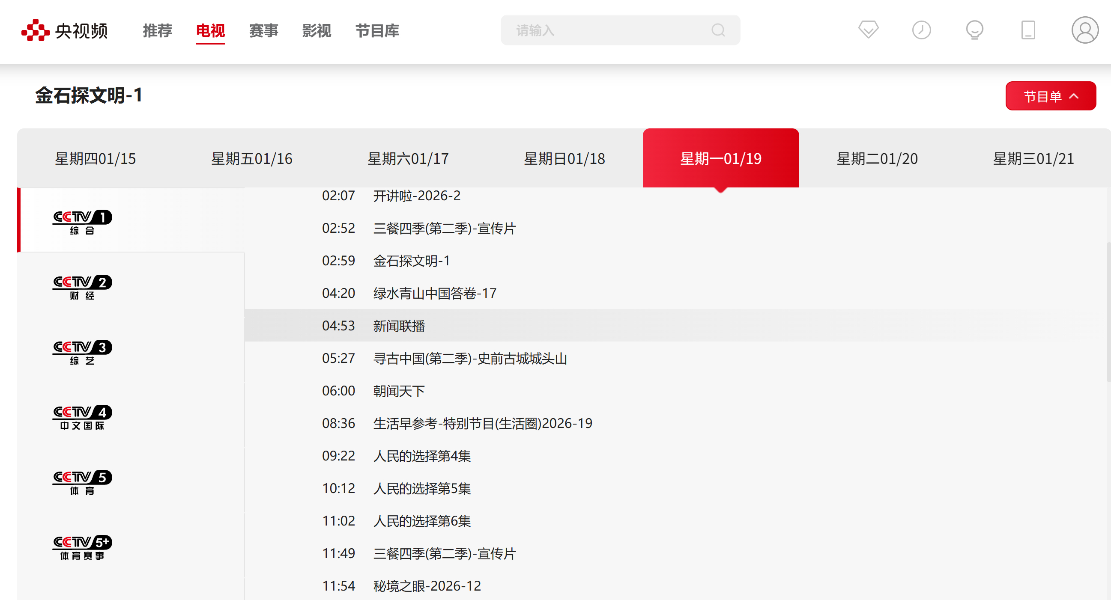The width and height of the screenshot is (1111, 600).
Task: Click the search magnifier icon
Action: (x=718, y=30)
